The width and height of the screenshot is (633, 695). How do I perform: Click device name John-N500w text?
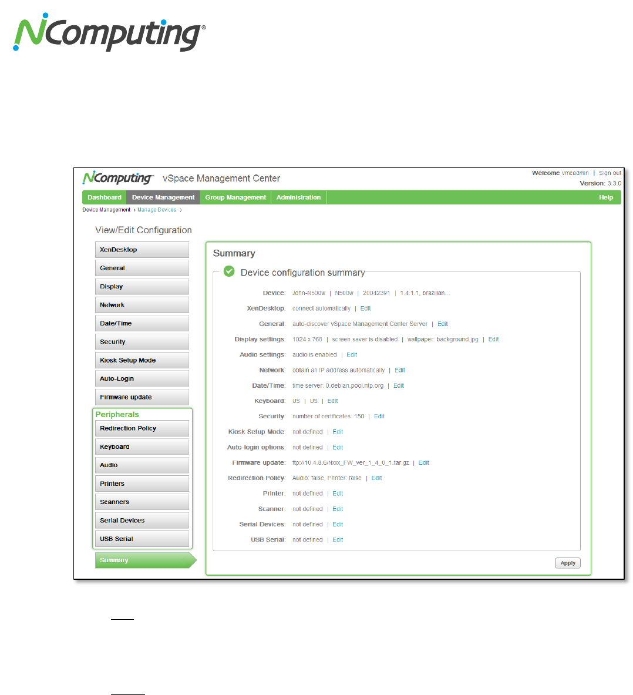[x=309, y=293]
